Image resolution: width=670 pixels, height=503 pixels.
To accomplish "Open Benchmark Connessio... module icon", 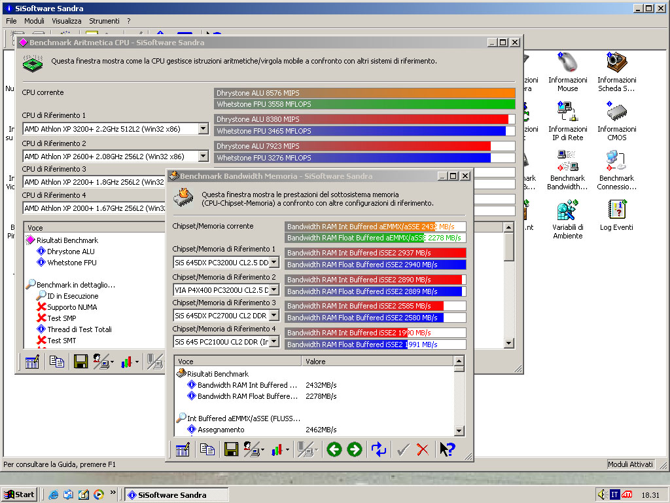I will coord(616,170).
